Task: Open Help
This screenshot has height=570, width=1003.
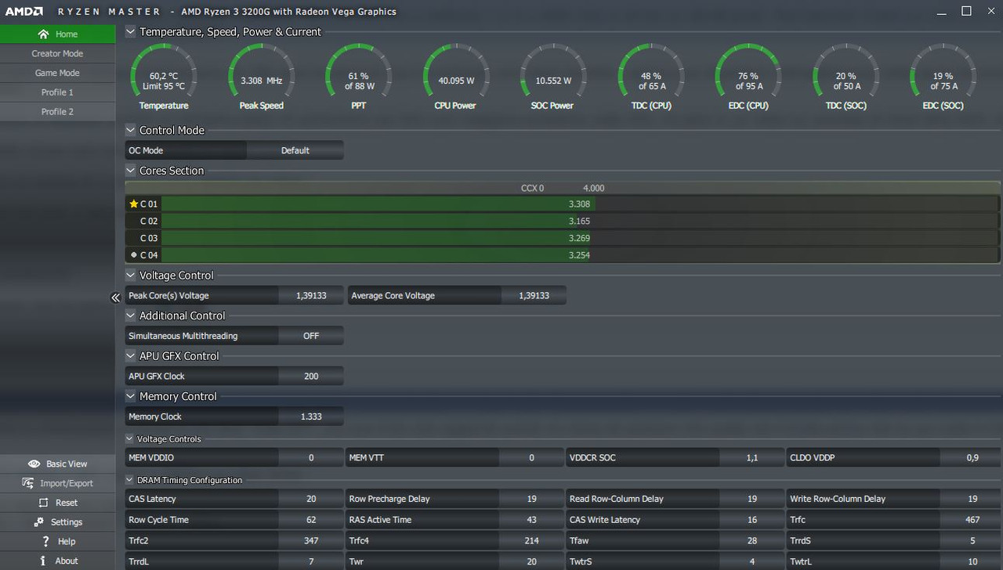Action: (x=58, y=541)
